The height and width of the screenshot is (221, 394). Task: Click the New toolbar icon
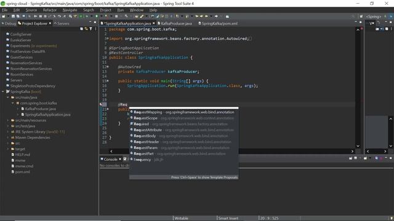[4, 17]
